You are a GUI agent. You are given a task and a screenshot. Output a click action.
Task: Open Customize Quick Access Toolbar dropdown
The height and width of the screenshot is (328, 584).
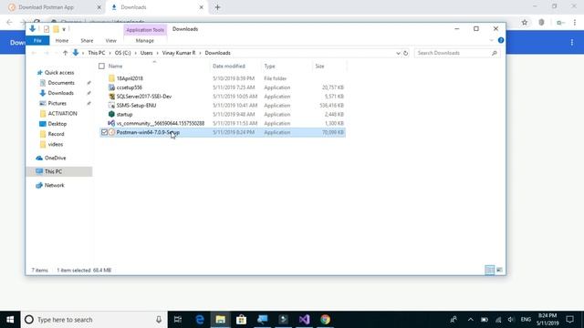pyautogui.click(x=64, y=29)
